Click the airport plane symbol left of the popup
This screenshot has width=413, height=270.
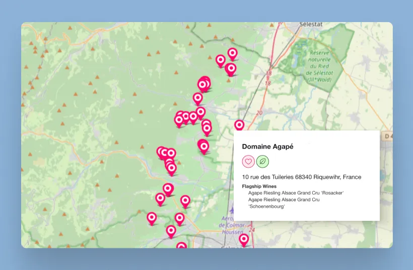(x=231, y=210)
